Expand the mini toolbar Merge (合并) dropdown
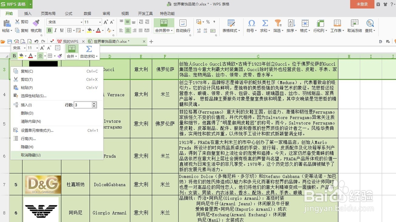This screenshot has width=396, height=222. [76, 57]
